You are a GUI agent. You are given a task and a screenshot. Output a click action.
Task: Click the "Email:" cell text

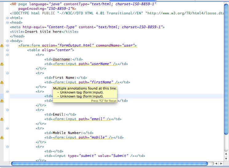[x=59, y=114]
